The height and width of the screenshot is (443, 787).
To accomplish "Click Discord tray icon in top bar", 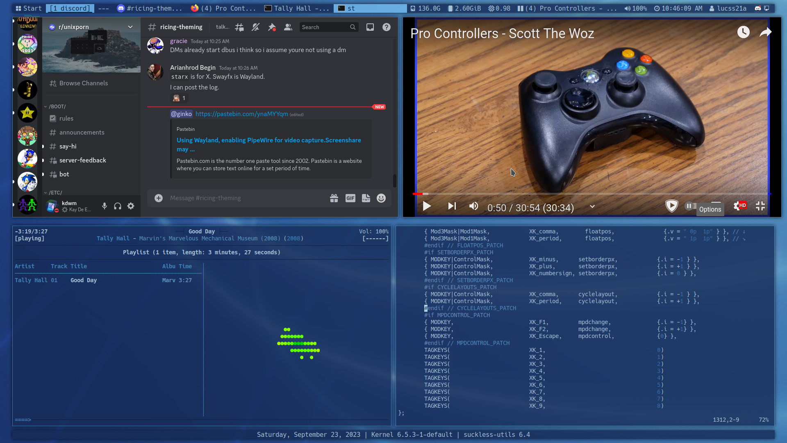I will click(x=758, y=8).
